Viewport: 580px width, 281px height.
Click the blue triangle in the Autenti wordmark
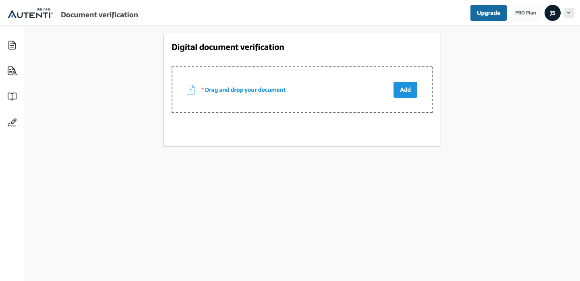coord(12,15)
